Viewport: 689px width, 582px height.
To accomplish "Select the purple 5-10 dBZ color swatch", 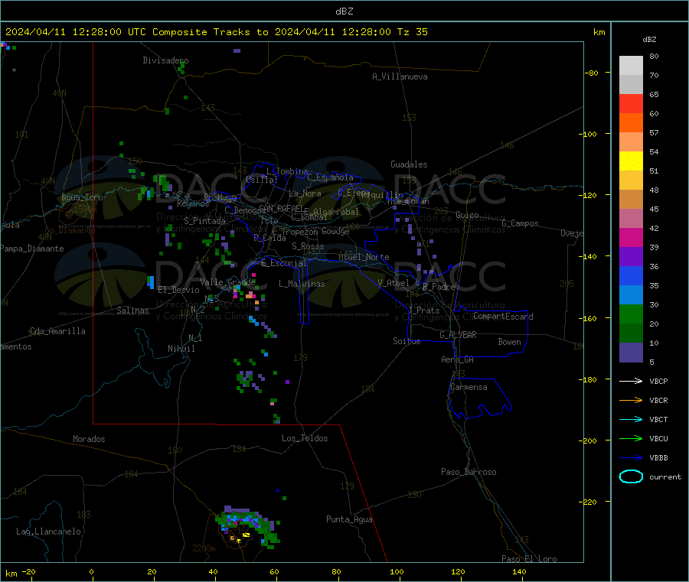I will (x=631, y=353).
